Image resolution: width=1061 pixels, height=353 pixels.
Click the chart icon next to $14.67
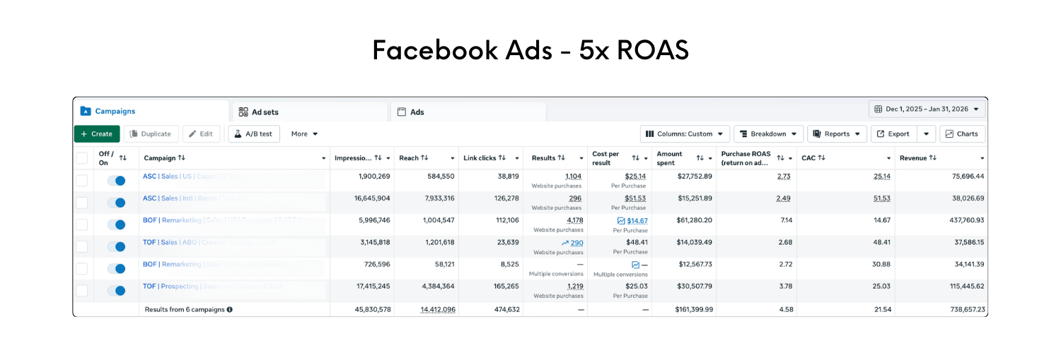click(x=621, y=221)
